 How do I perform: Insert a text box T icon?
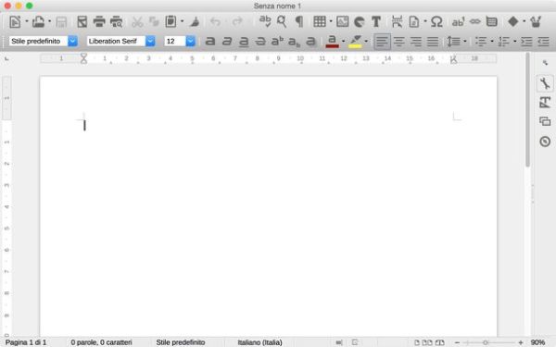click(x=376, y=22)
